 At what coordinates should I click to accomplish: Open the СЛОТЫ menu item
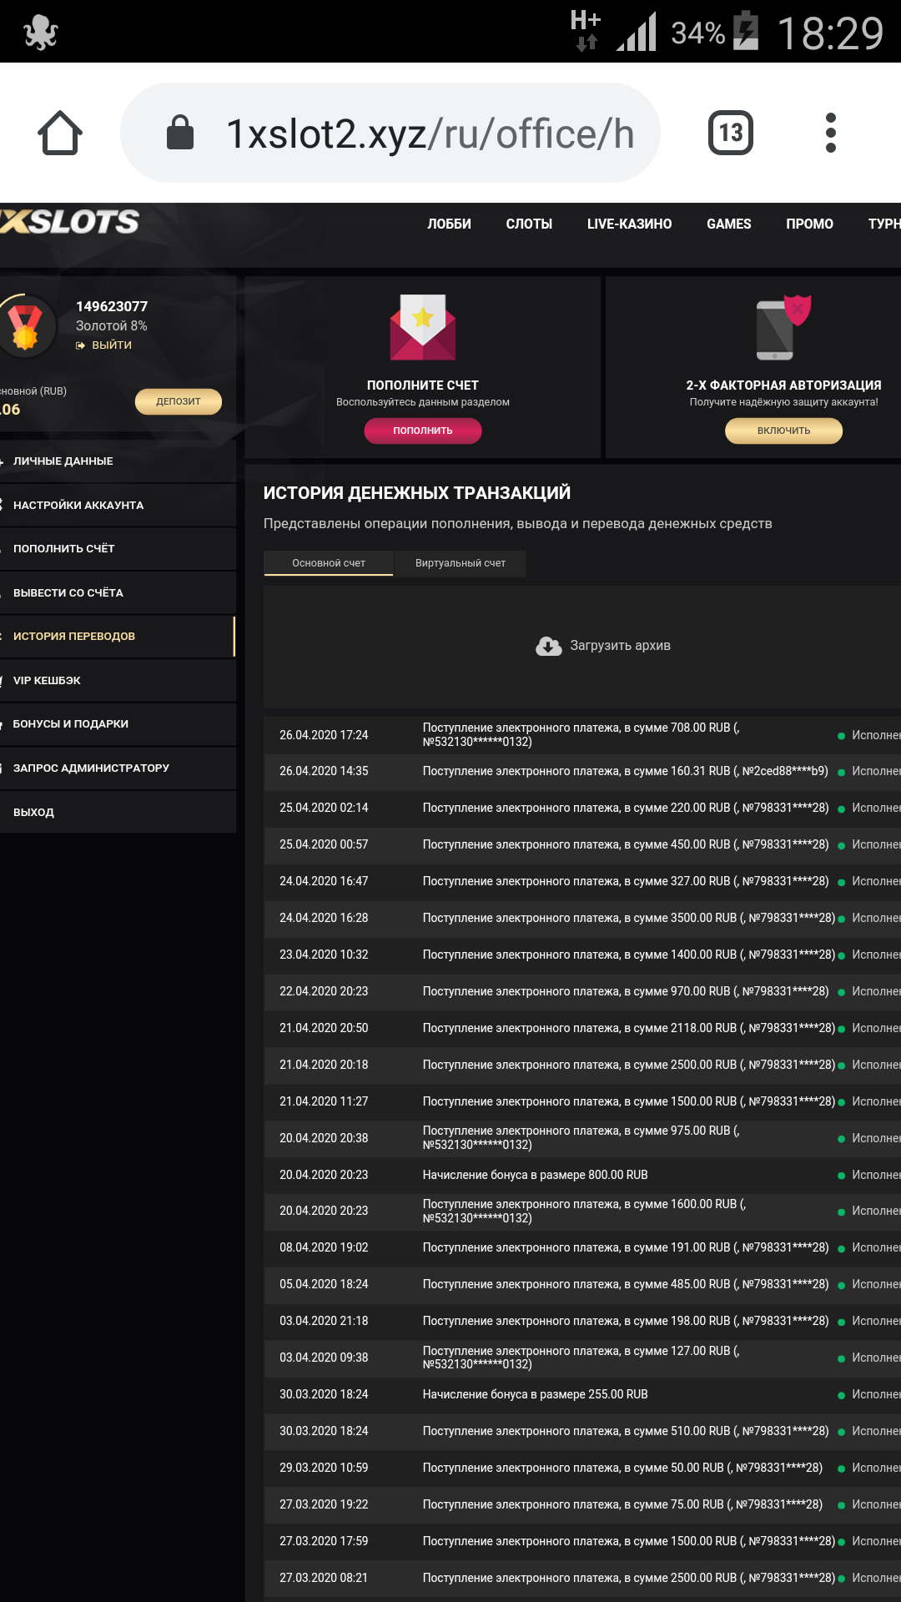point(529,224)
